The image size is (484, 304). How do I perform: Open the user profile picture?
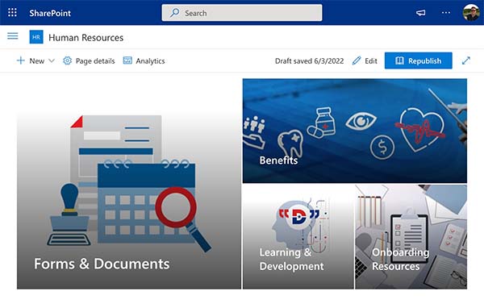[471, 13]
